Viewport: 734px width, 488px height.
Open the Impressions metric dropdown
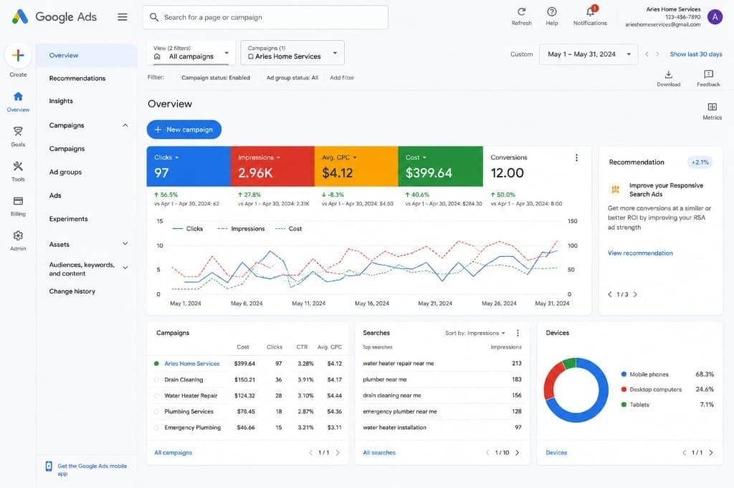point(259,157)
